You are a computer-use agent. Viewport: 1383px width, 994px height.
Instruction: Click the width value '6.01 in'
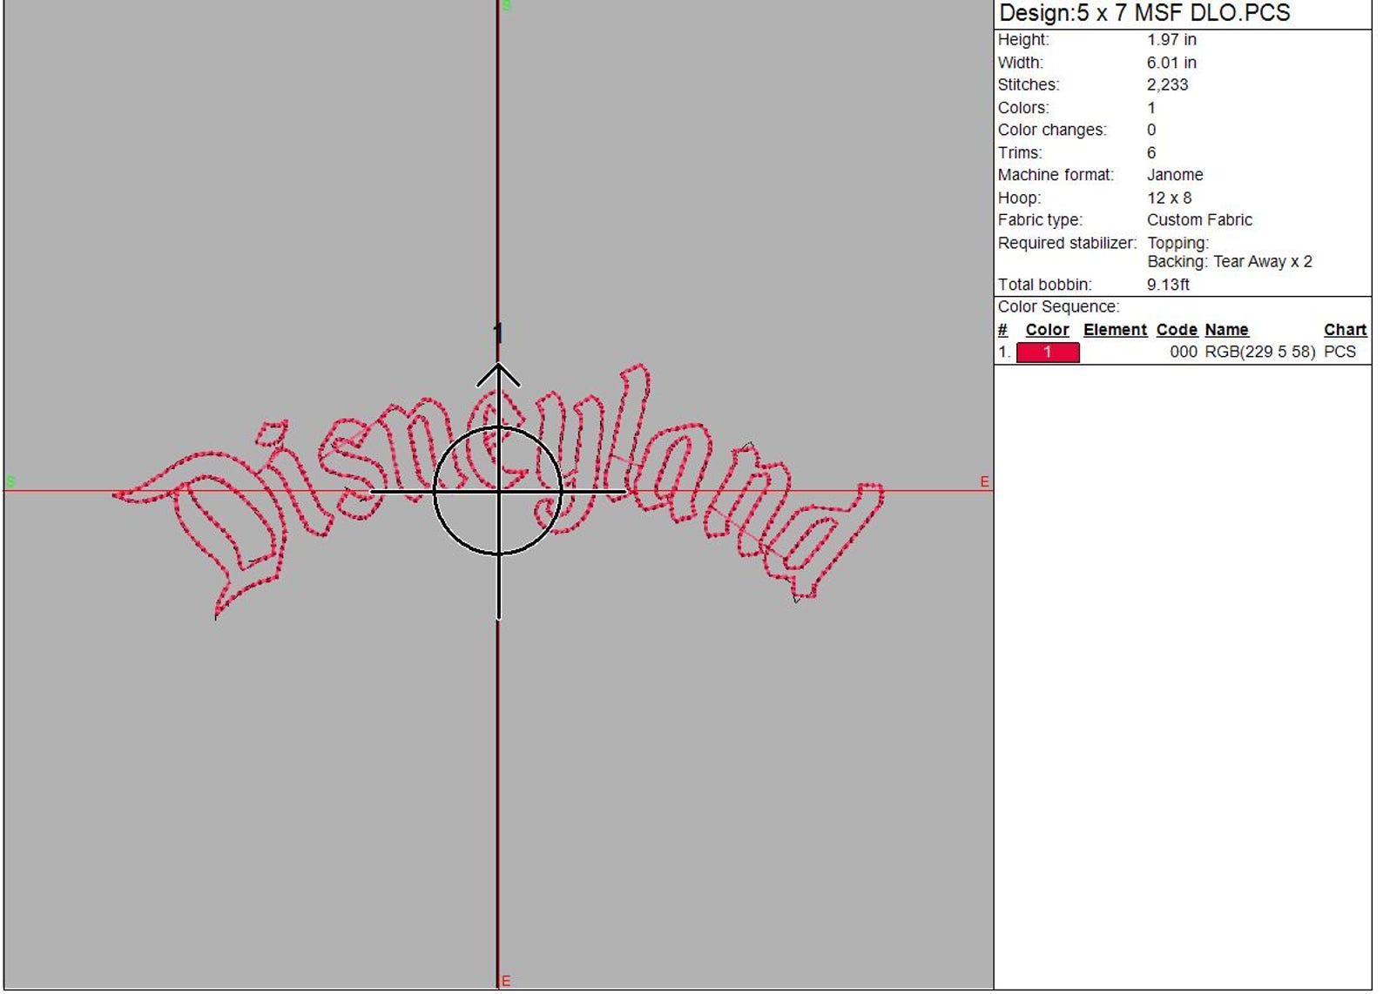[1171, 63]
